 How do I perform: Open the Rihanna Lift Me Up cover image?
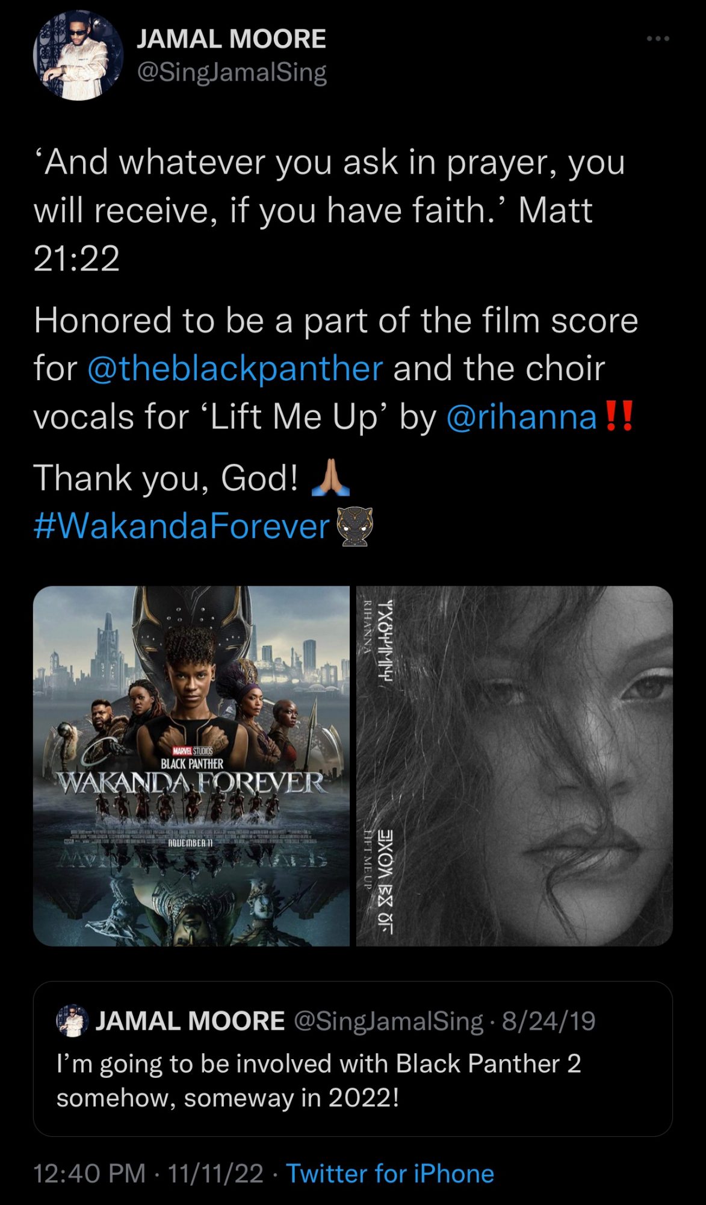[515, 766]
